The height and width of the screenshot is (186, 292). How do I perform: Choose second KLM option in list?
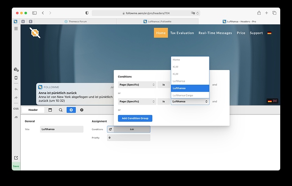190,74
